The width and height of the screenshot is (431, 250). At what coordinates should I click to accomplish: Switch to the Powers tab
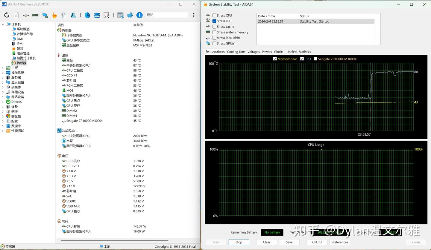pos(267,52)
